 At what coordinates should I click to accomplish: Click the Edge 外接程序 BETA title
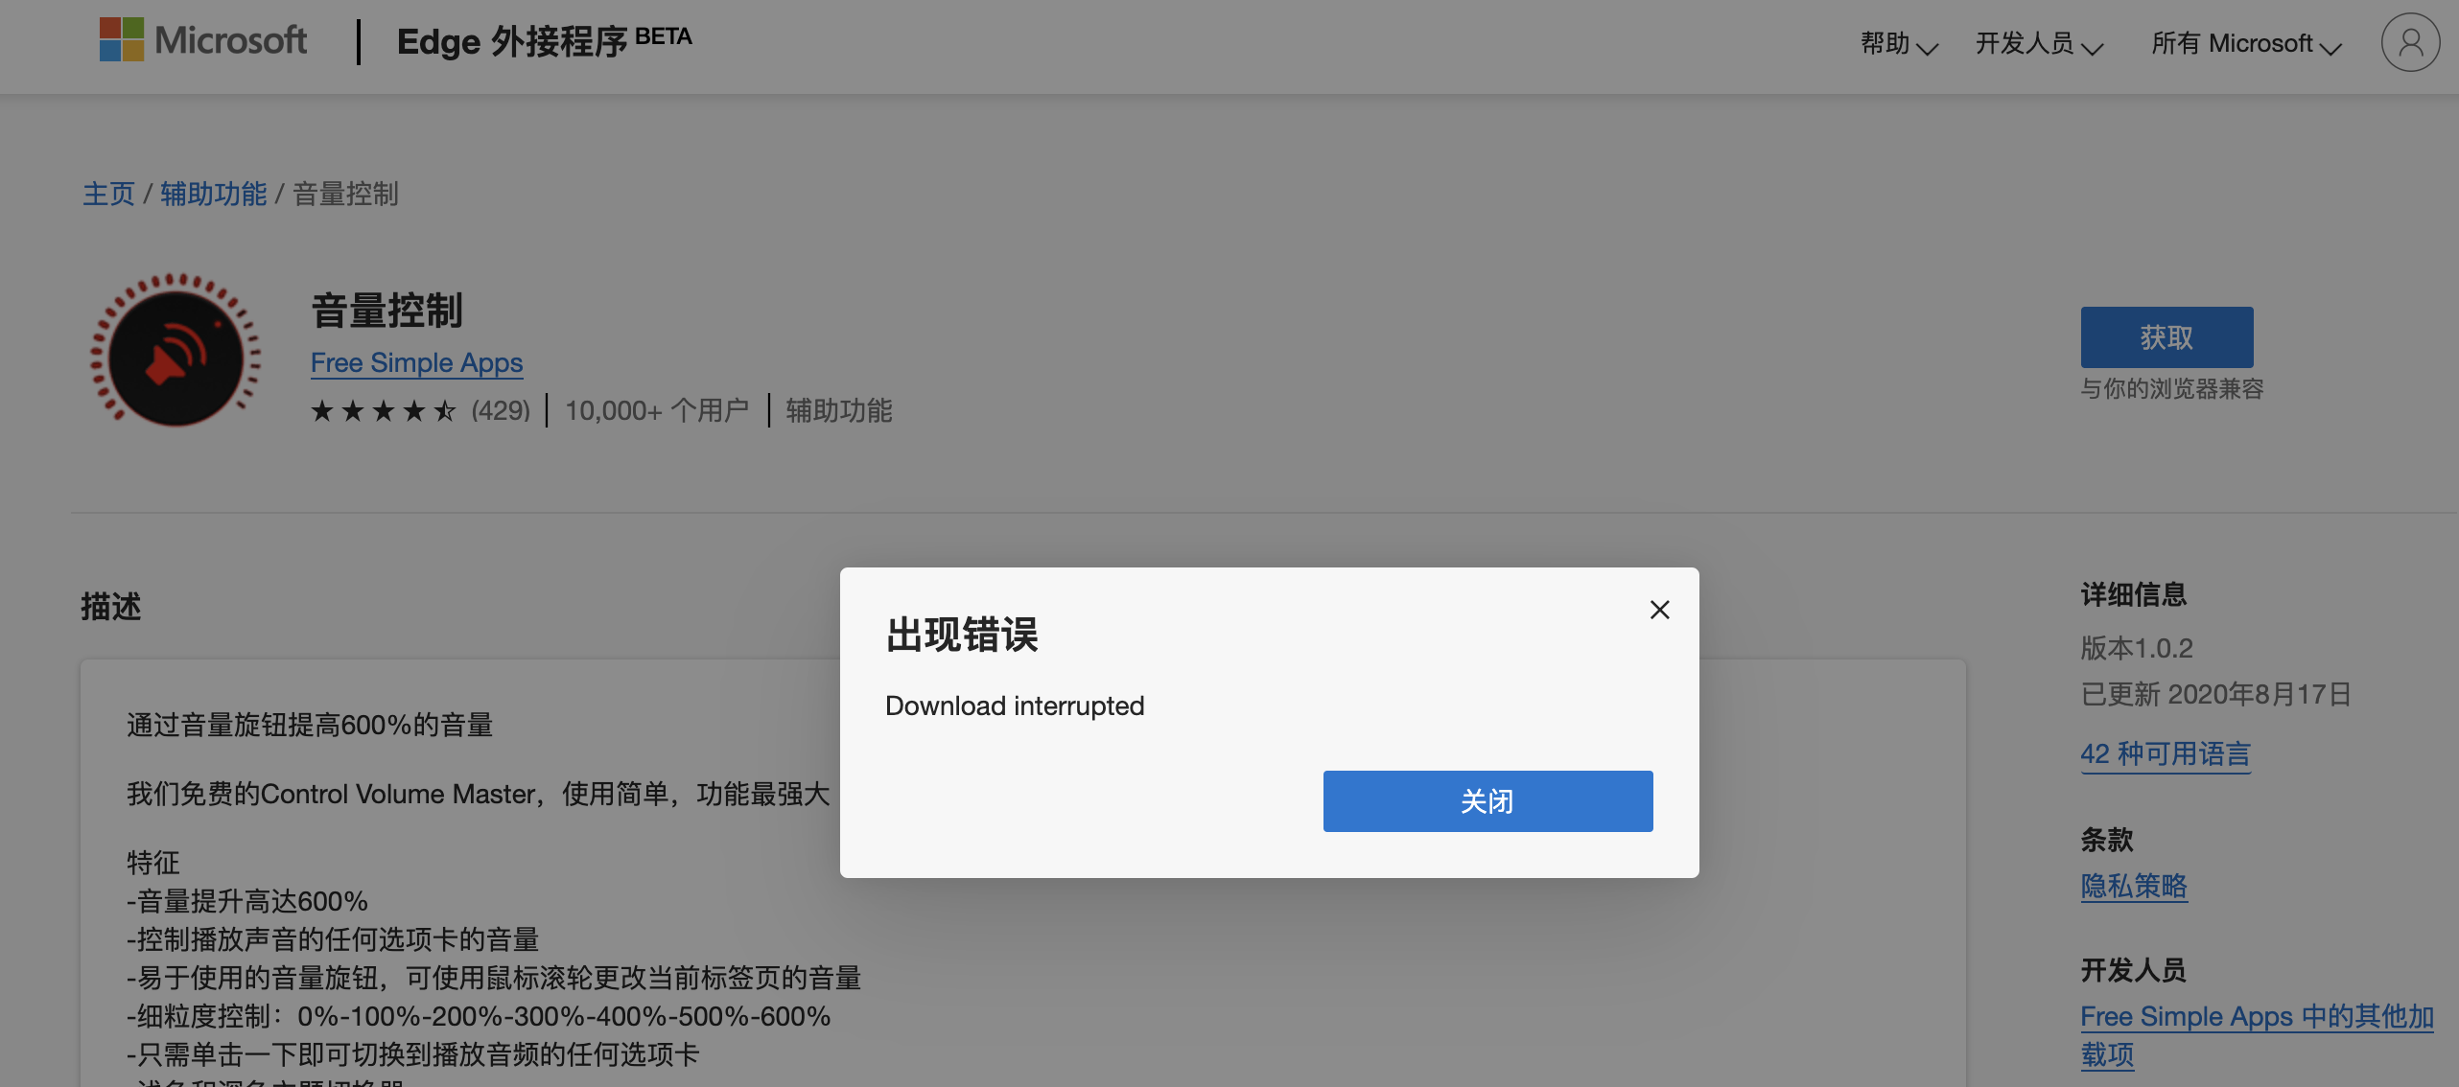[x=544, y=42]
